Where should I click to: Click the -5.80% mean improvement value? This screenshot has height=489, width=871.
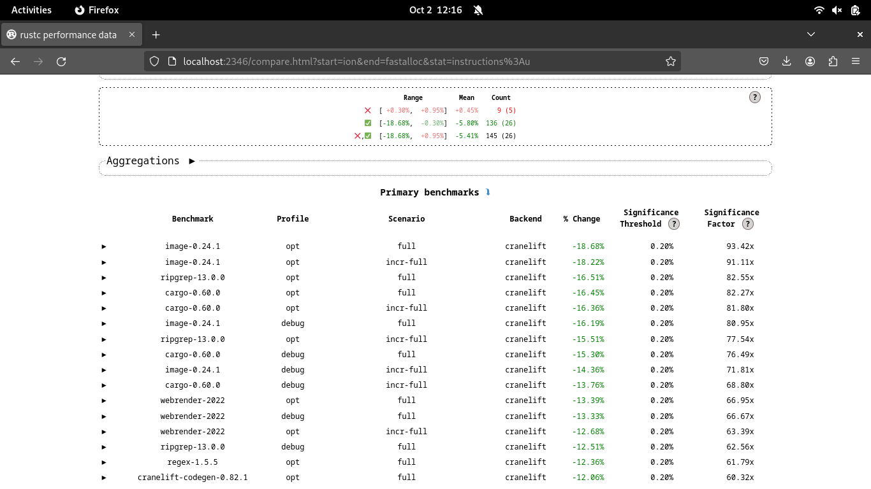[x=466, y=124]
